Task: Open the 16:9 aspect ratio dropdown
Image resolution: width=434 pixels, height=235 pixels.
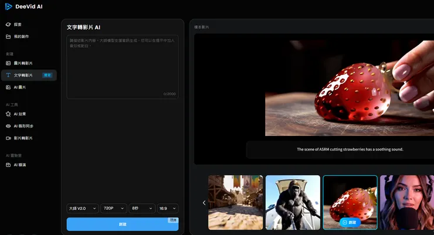Action: [x=168, y=209]
